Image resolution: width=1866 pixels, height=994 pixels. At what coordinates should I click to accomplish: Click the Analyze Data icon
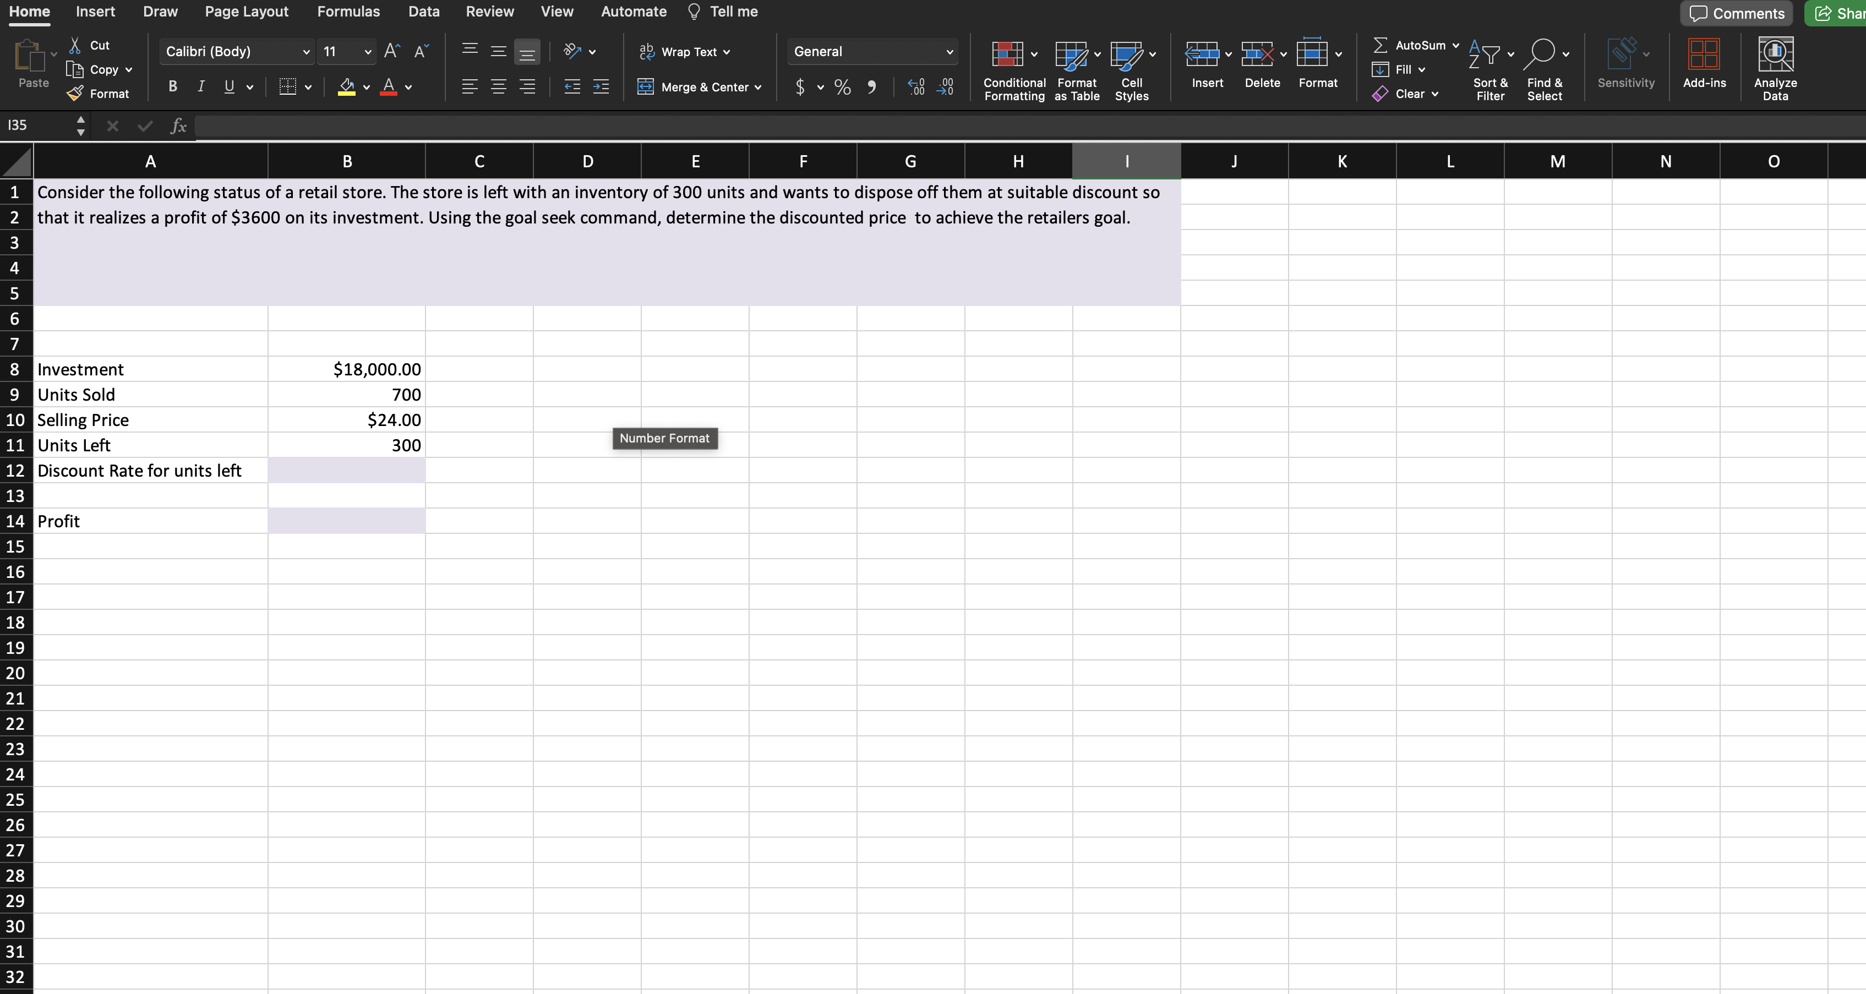point(1775,65)
